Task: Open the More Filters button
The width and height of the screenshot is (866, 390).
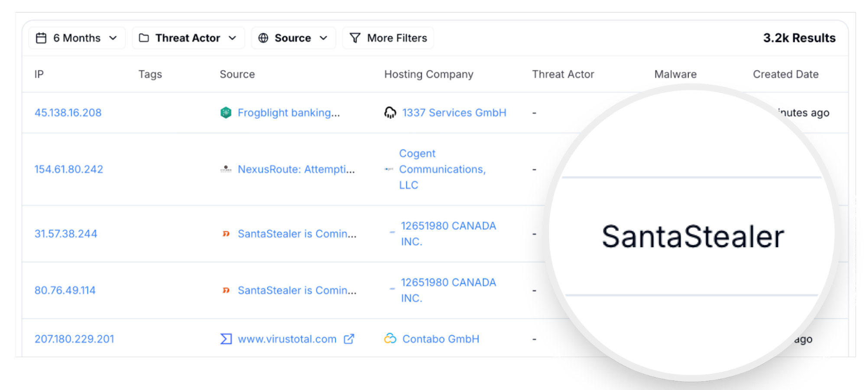Action: pos(388,38)
